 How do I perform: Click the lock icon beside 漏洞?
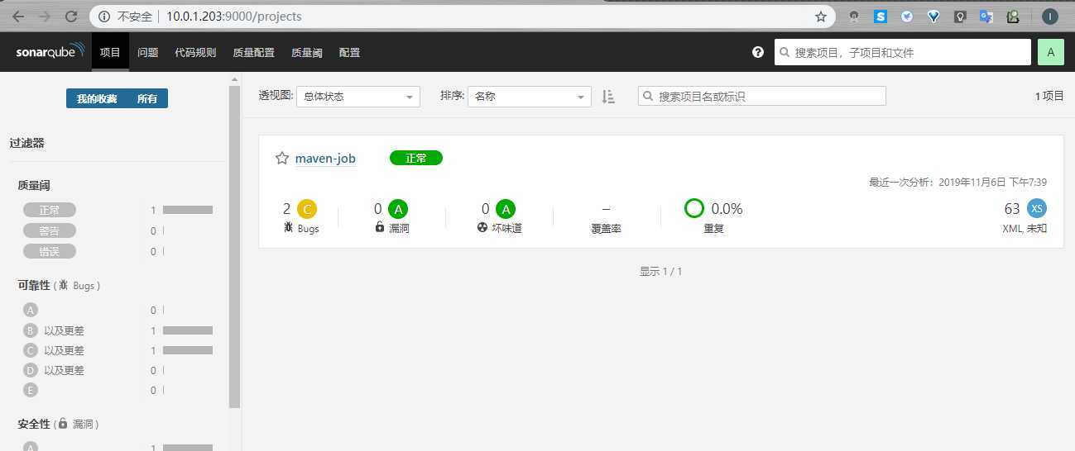tap(380, 227)
